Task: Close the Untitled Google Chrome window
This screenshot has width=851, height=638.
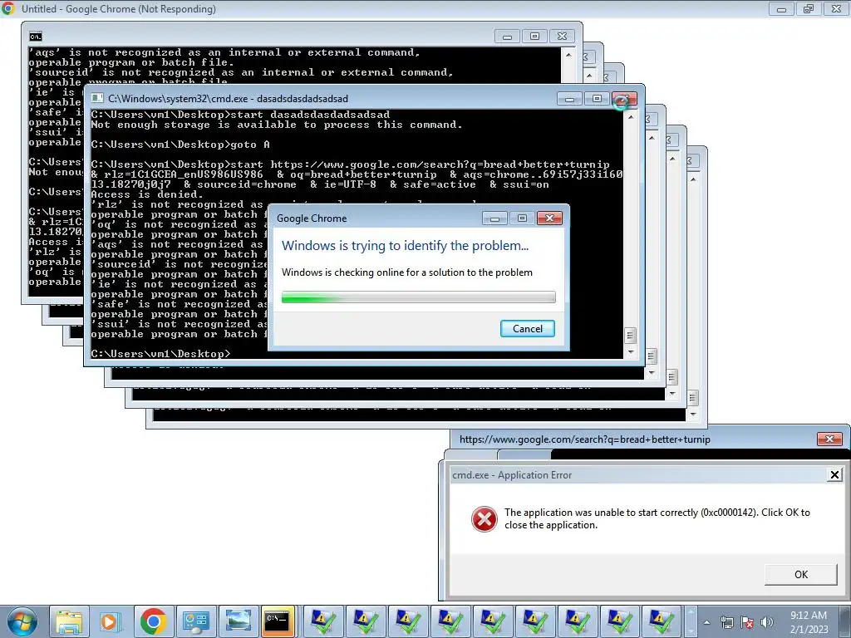Action: pyautogui.click(x=836, y=9)
